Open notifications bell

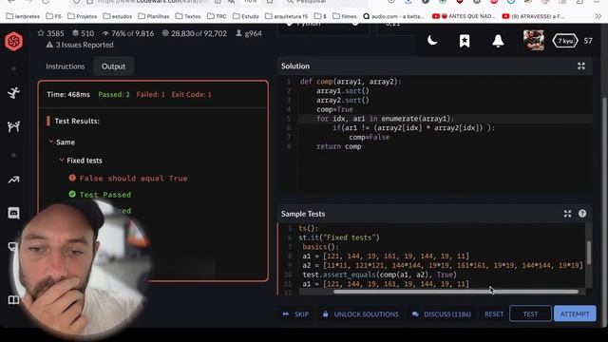498,41
